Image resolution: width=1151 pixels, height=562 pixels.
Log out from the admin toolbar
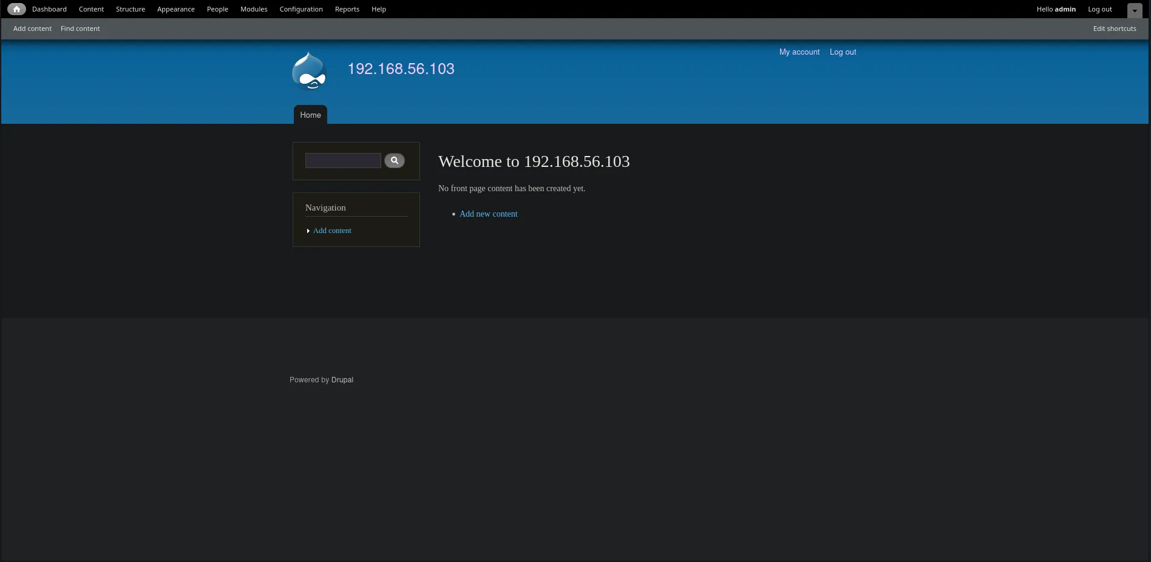pyautogui.click(x=1100, y=9)
